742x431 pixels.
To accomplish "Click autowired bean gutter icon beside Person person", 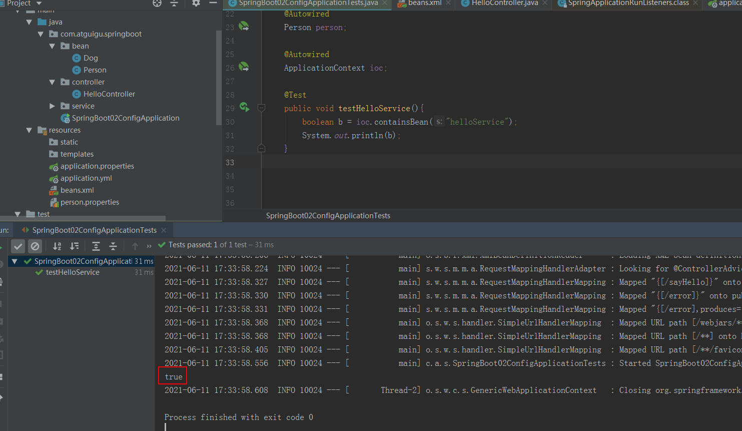I will click(x=244, y=26).
